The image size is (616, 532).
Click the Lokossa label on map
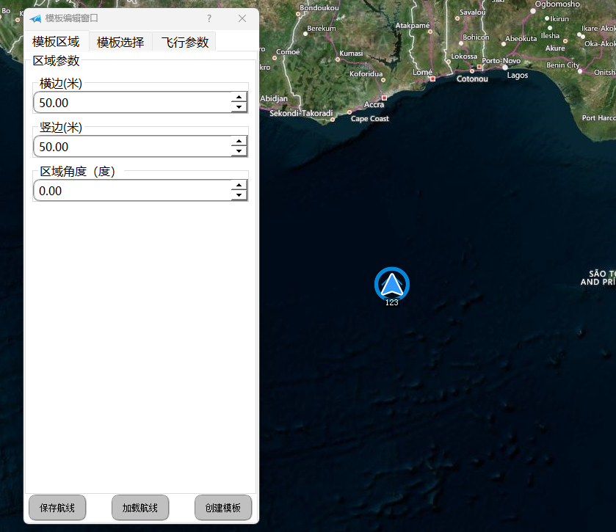click(464, 57)
